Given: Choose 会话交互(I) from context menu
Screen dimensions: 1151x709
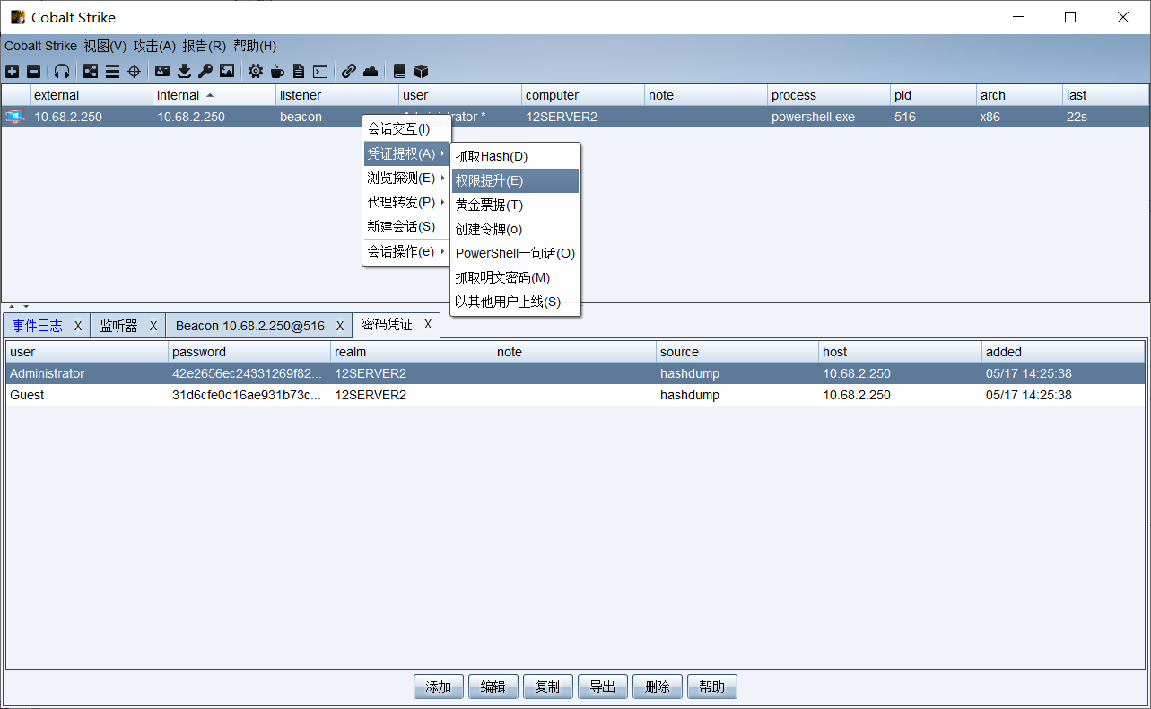Looking at the screenshot, I should pos(405,129).
